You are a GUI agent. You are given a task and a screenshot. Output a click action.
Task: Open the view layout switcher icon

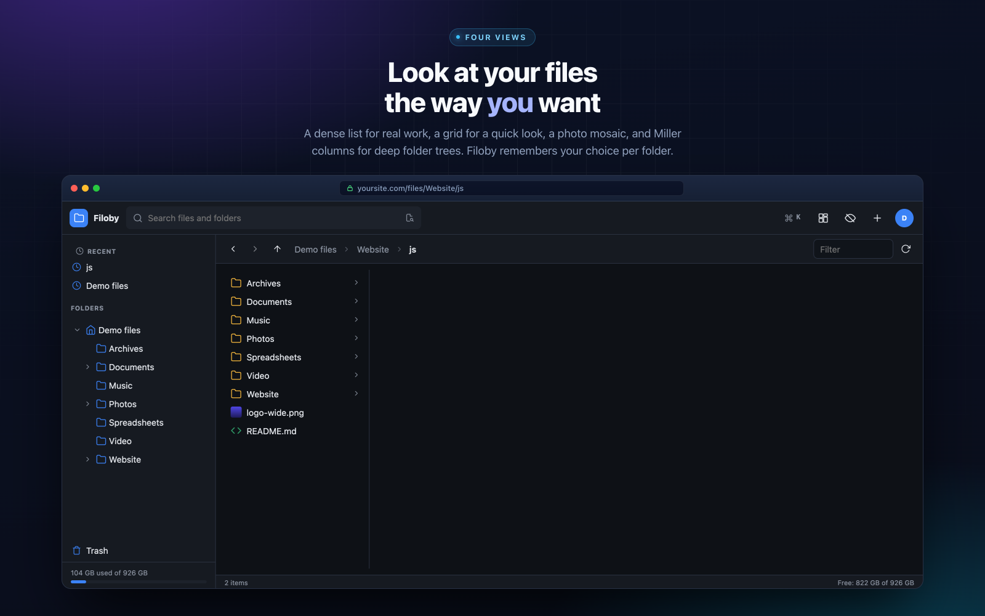(823, 218)
